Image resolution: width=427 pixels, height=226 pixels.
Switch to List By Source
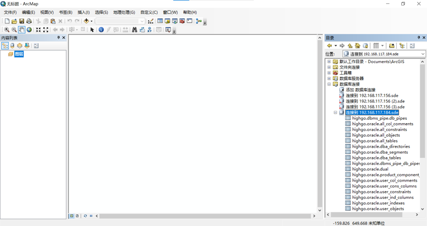[12, 46]
